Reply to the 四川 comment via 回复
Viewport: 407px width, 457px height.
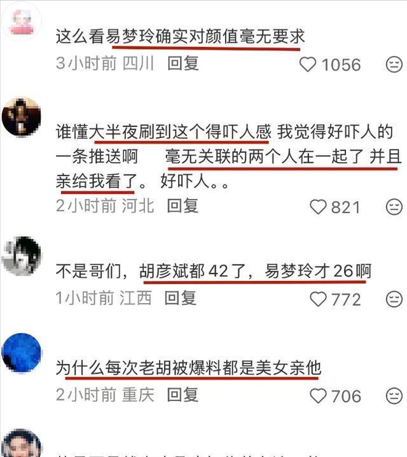183,64
